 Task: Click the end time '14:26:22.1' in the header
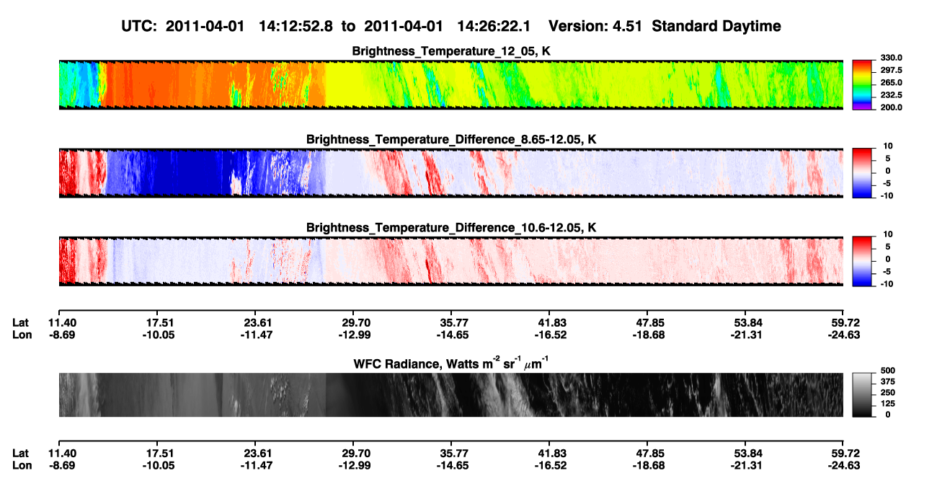pyautogui.click(x=496, y=26)
